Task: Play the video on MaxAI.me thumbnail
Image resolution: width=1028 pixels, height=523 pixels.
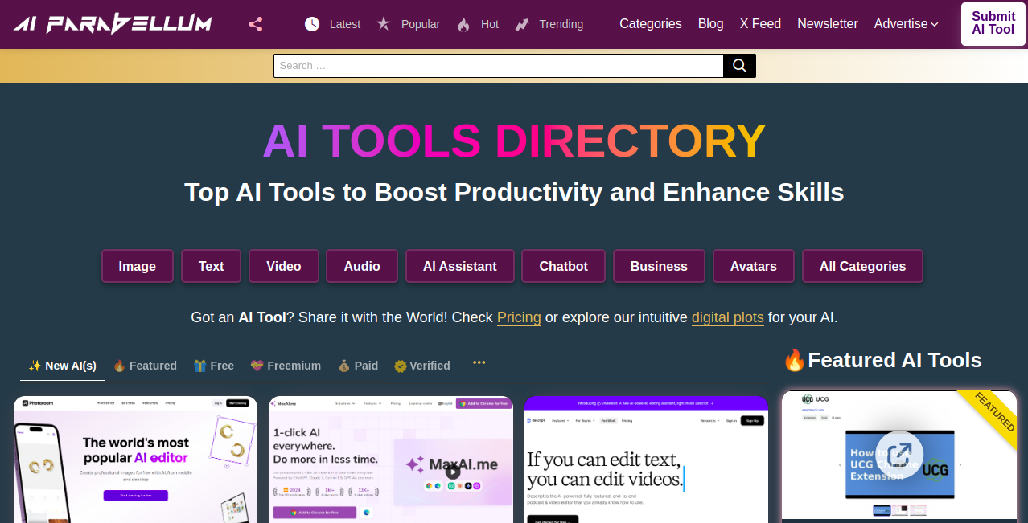Action: [454, 472]
